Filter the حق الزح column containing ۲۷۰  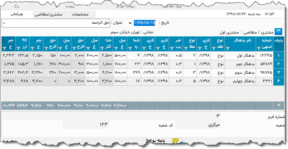46,48
